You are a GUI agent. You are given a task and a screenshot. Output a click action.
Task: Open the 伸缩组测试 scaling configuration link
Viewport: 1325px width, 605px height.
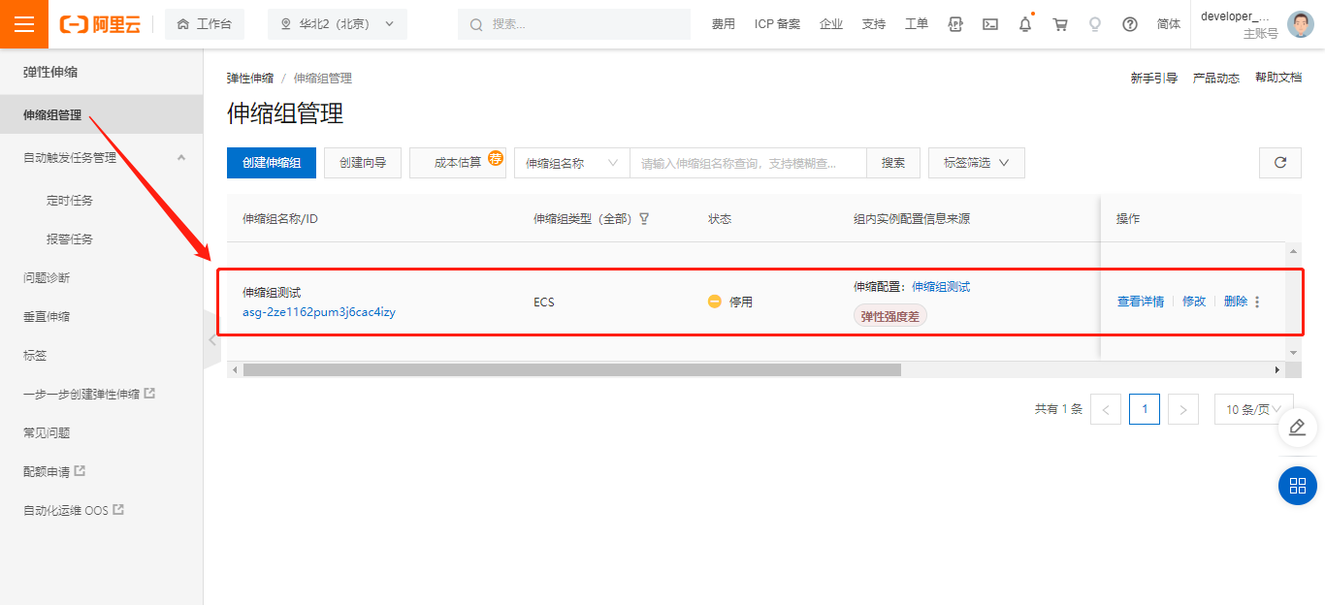pyautogui.click(x=941, y=287)
